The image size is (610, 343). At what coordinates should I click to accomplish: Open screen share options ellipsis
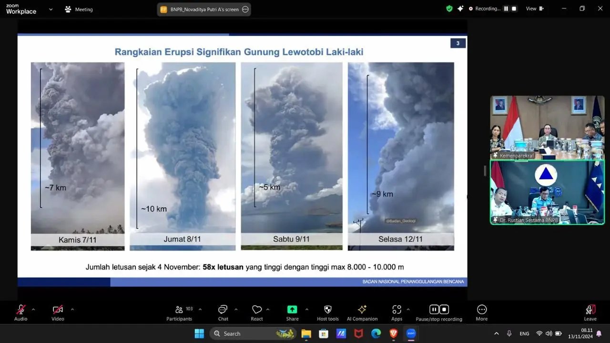coord(245,9)
